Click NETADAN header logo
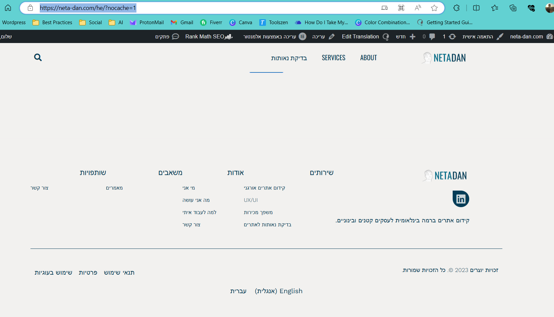This screenshot has width=554, height=317. (x=443, y=58)
